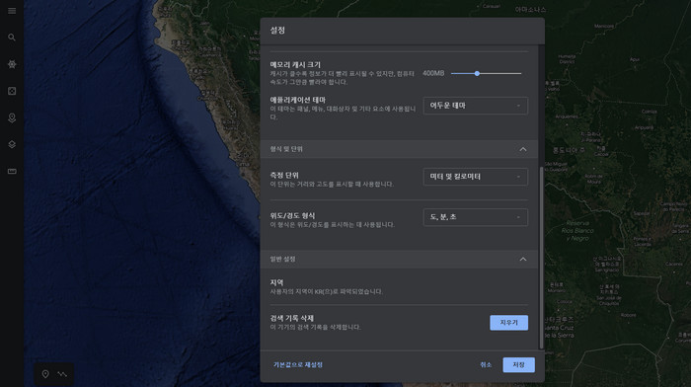Select the measure ruler tool
The height and width of the screenshot is (387, 691).
pyautogui.click(x=12, y=171)
